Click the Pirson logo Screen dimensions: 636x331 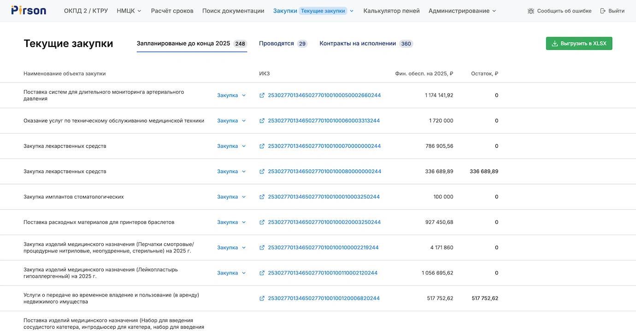pos(29,11)
